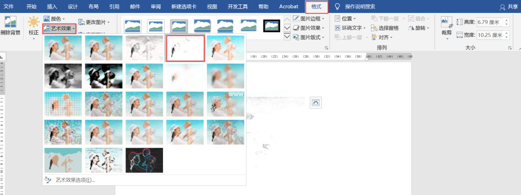Select the glow edges neon effect thumbnail
The image size is (521, 195).
(145, 160)
